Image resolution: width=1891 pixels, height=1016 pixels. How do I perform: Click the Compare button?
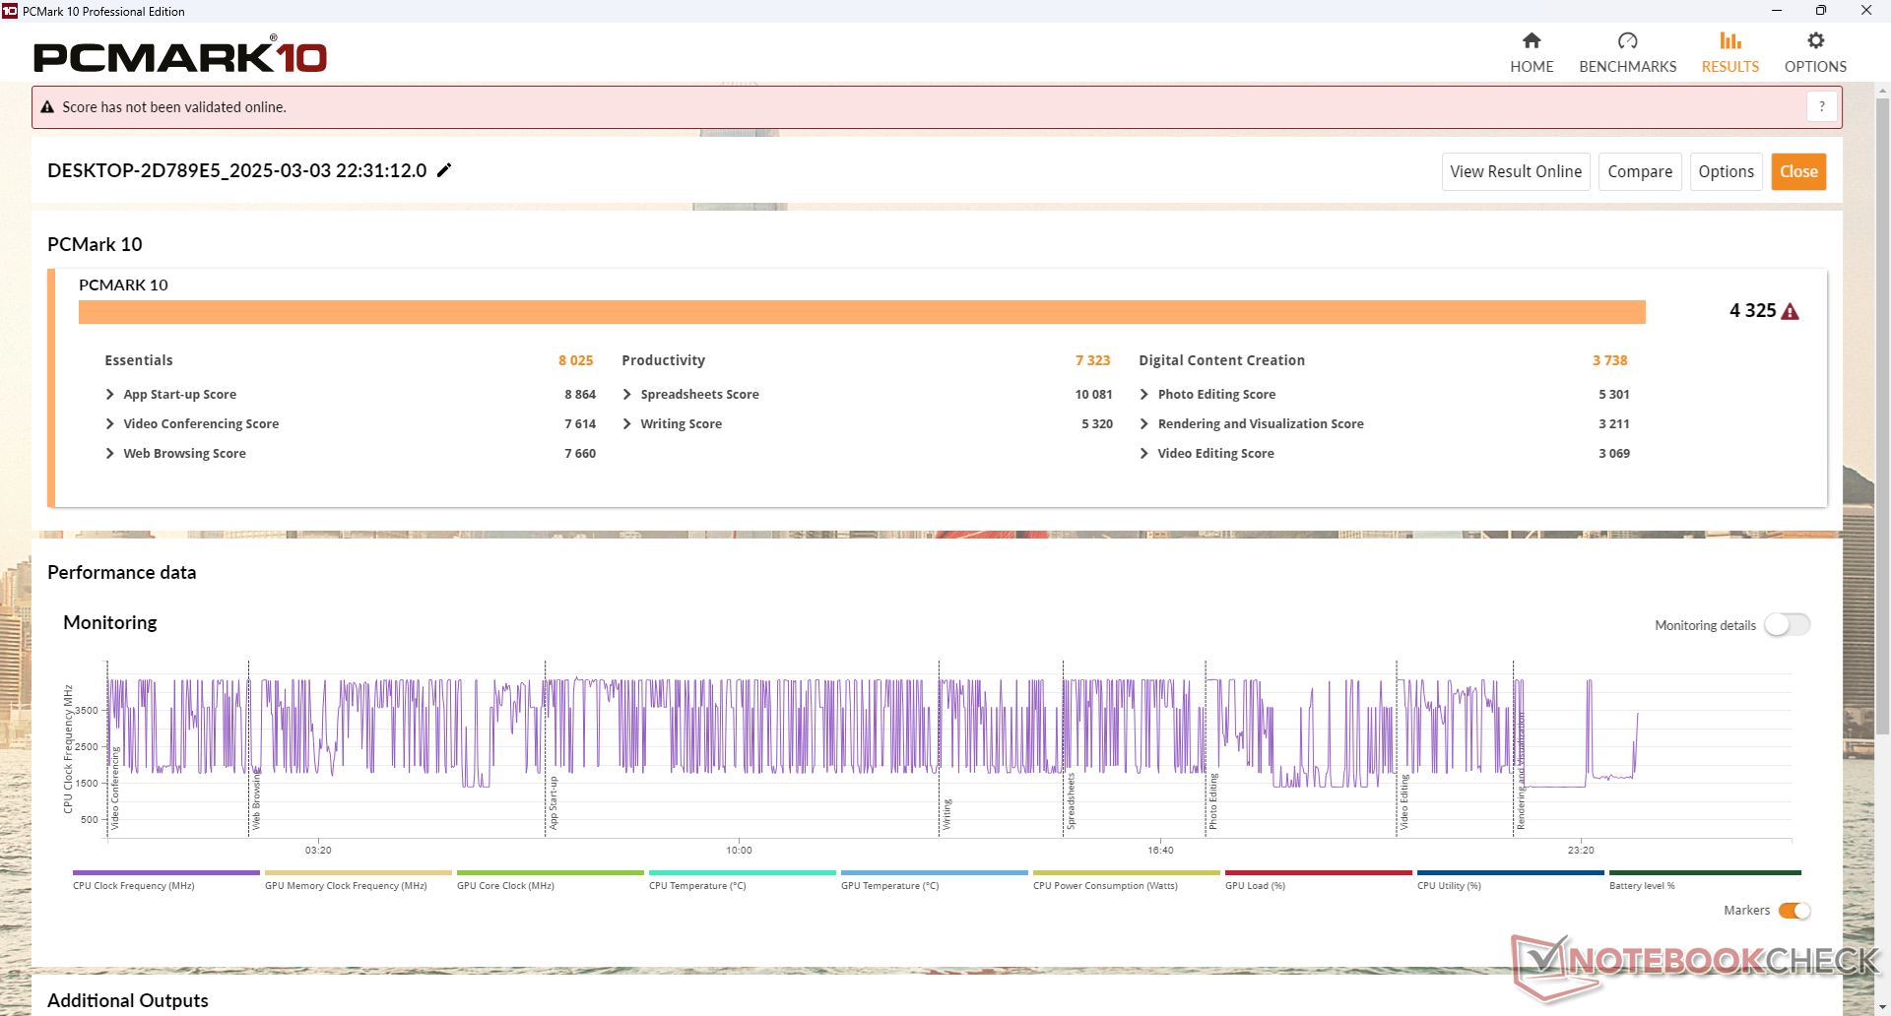click(1639, 171)
